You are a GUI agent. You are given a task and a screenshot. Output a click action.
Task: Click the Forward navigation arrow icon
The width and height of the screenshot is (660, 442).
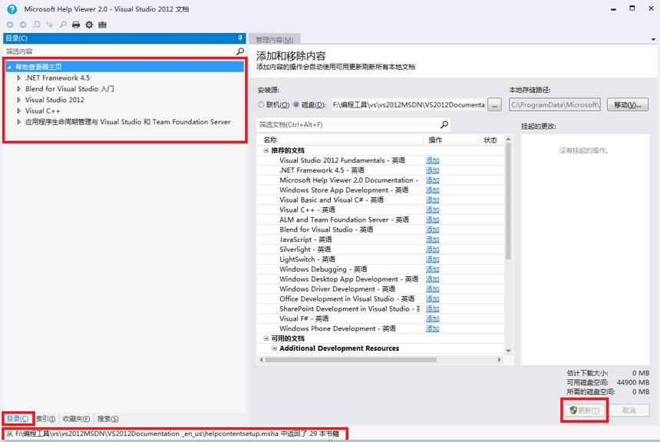pos(23,25)
